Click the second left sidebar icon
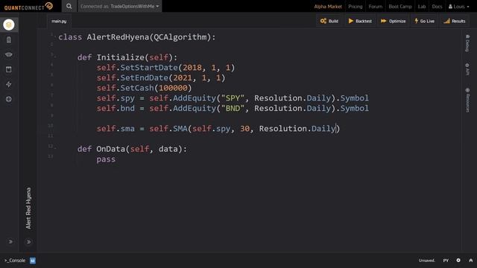477x268 pixels. click(x=9, y=39)
